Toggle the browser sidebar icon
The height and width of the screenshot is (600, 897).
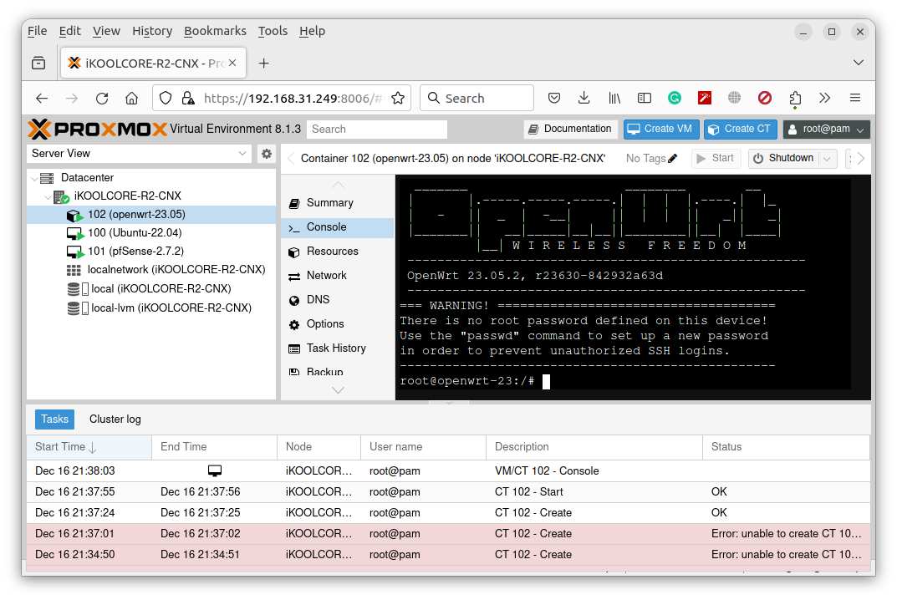click(645, 99)
